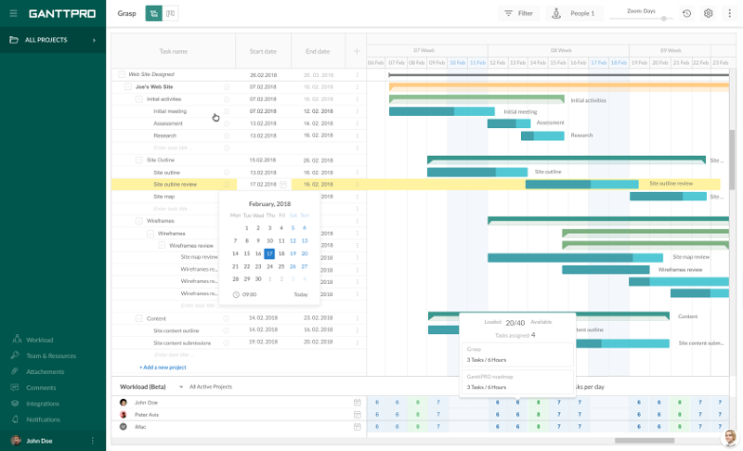Screen dimensions: 743x451
Task: Click Site map review Gantt bar
Action: tap(575, 257)
